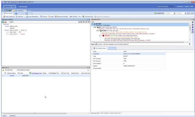Click the Connection button
The image size is (195, 117).
point(180,7)
